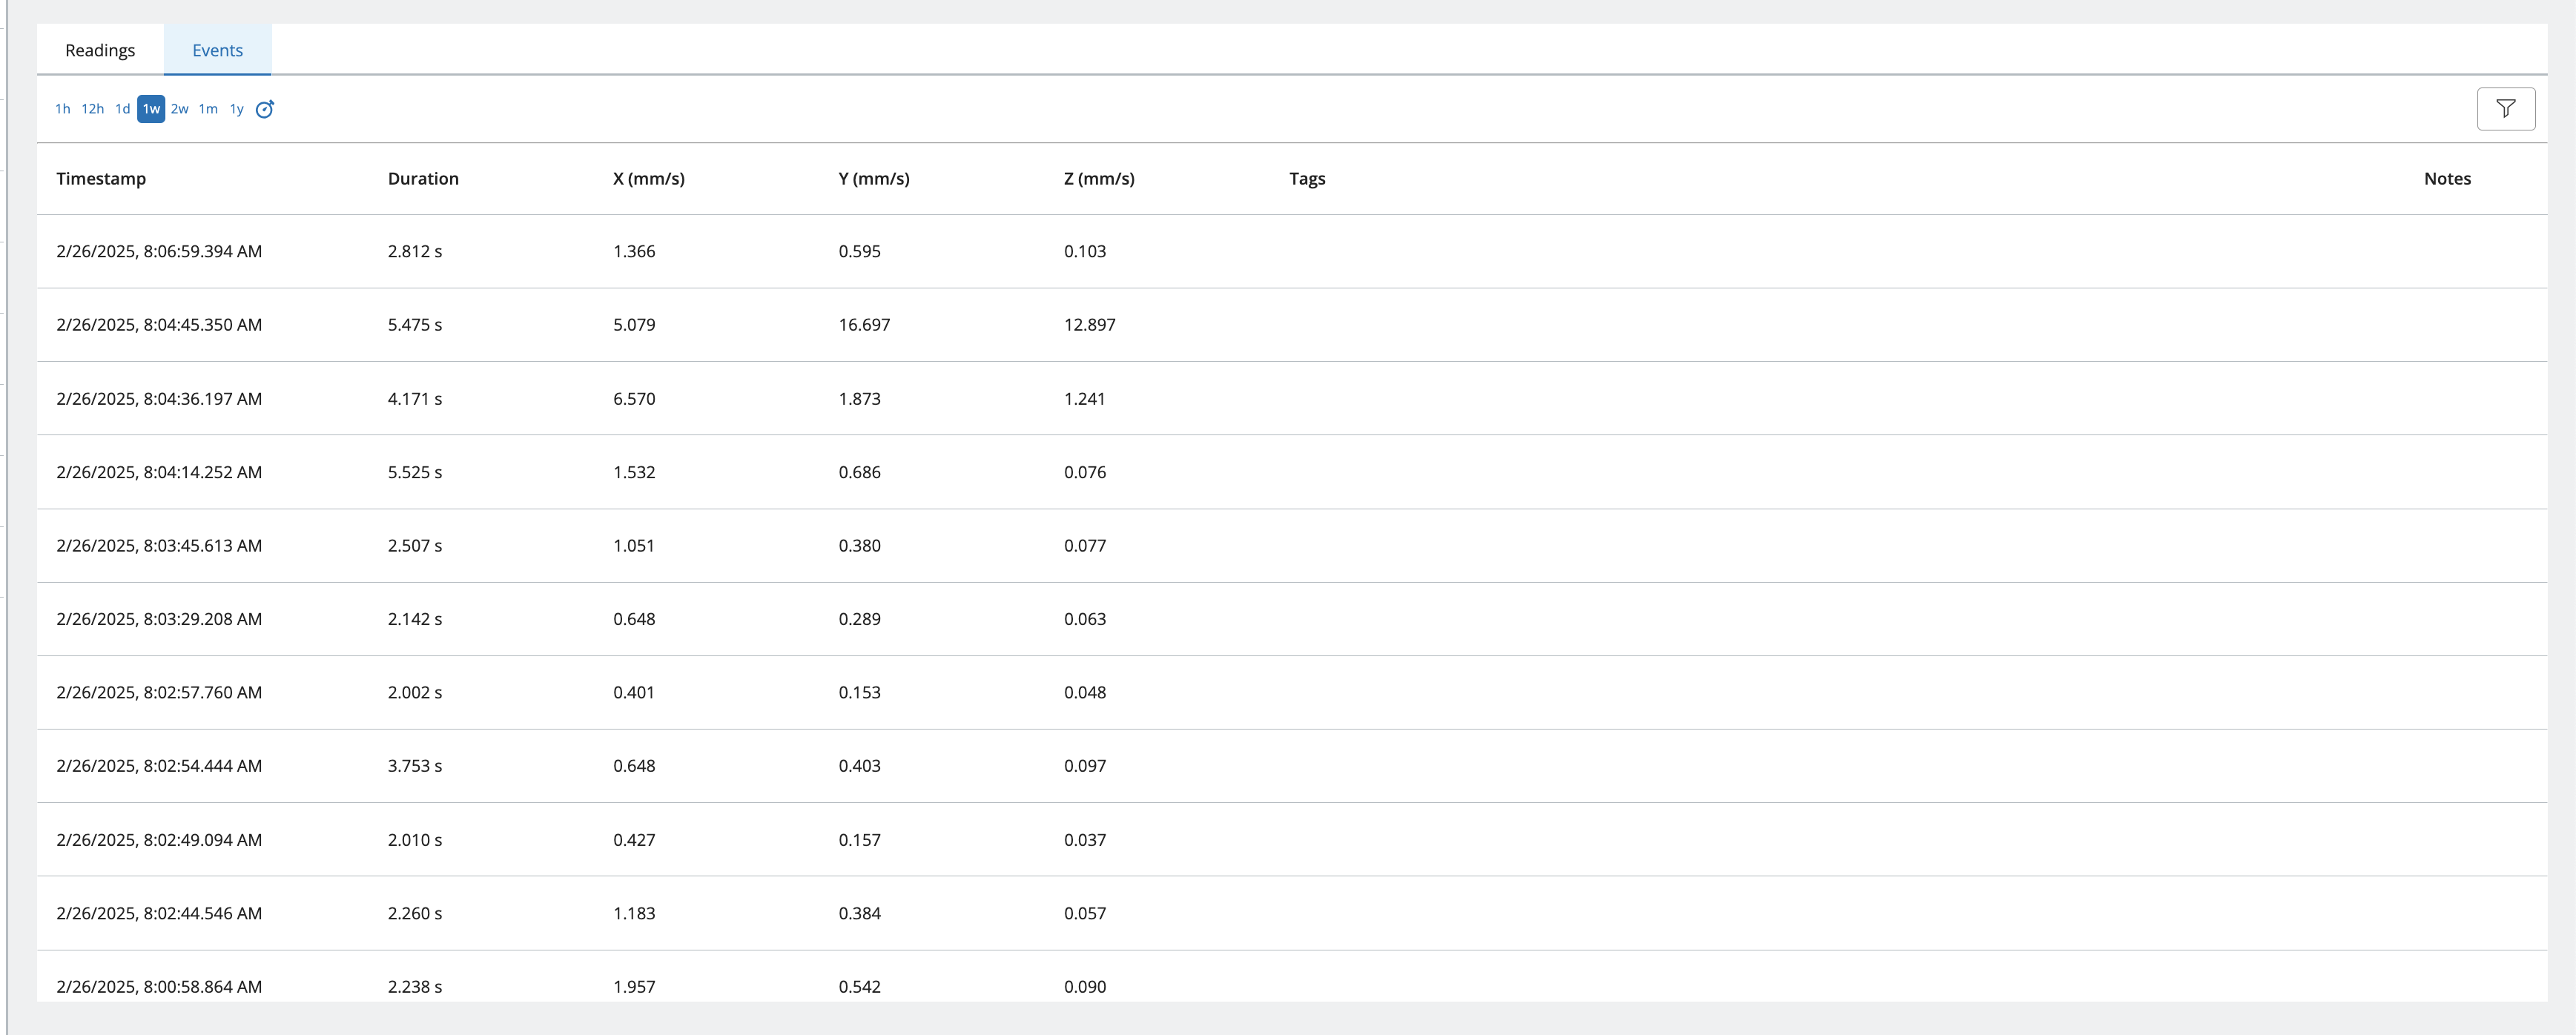The image size is (2576, 1035).
Task: Click the Z (mm/s) column header
Action: [x=1099, y=179]
